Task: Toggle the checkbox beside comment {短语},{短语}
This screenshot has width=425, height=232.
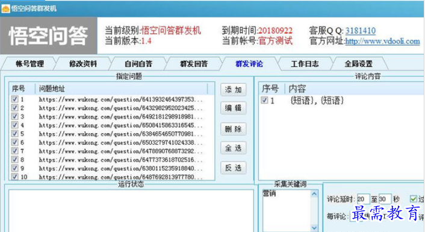Action: [264, 101]
